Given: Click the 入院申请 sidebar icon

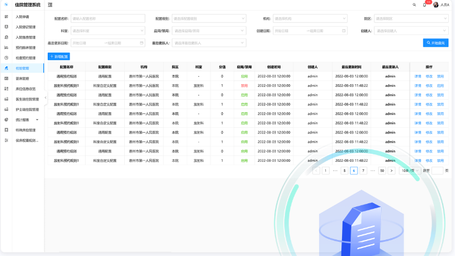Looking at the screenshot, I should (x=6, y=17).
